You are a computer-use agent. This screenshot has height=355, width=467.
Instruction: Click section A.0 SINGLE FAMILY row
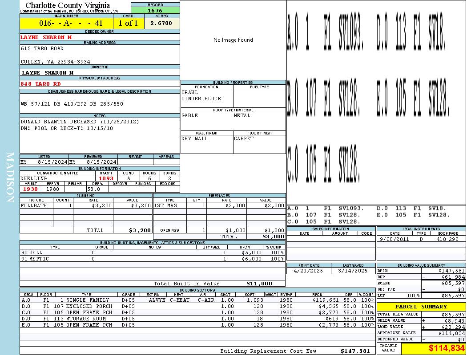click(197, 300)
